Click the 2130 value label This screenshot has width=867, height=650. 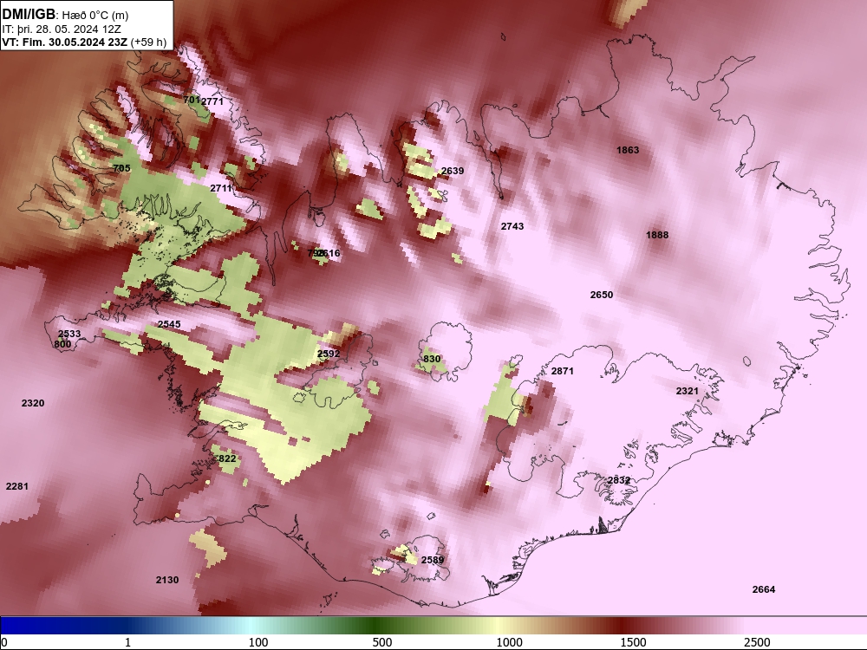(x=167, y=580)
